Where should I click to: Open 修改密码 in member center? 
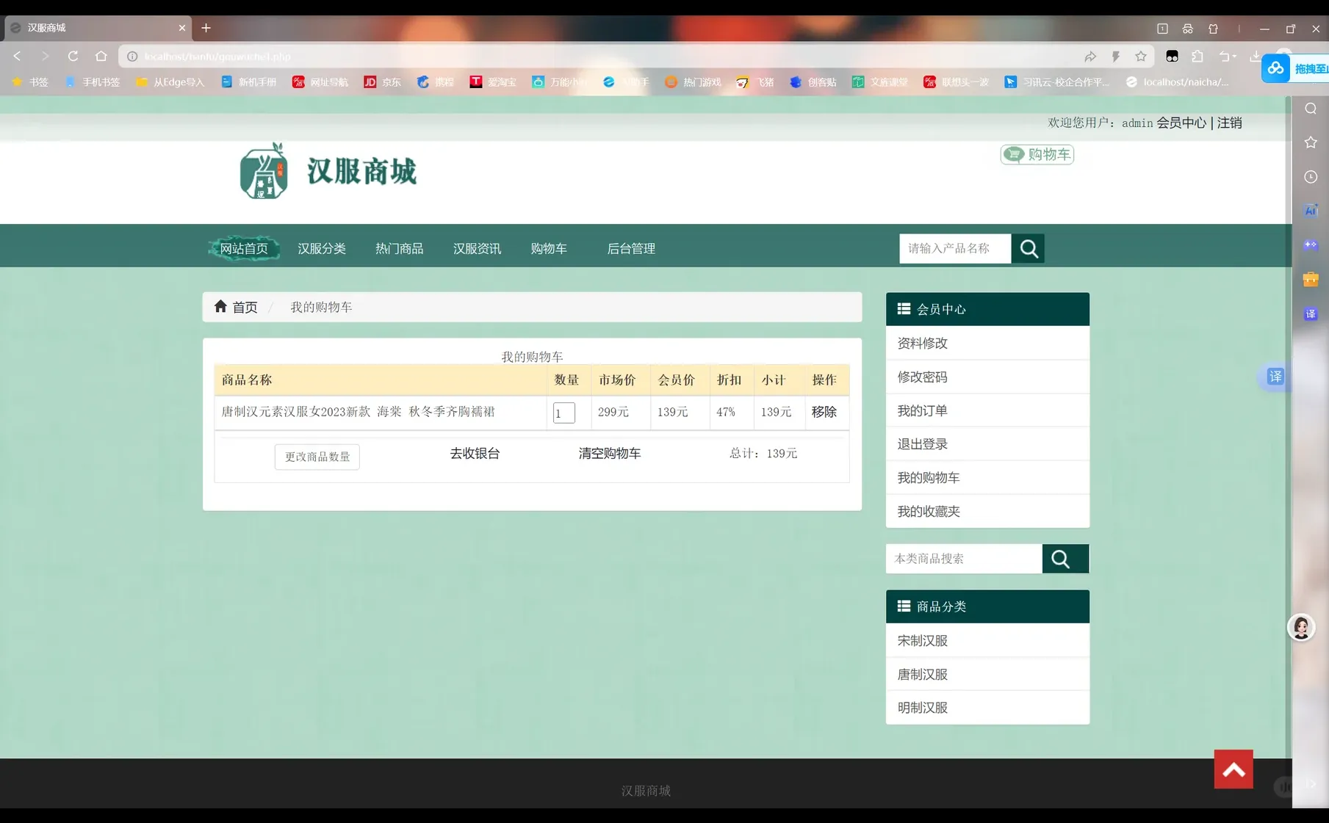(987, 377)
